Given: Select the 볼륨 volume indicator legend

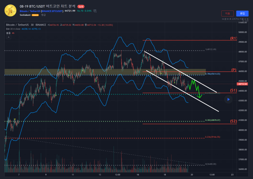Looking at the screenshot, I should pyautogui.click(x=8, y=33).
